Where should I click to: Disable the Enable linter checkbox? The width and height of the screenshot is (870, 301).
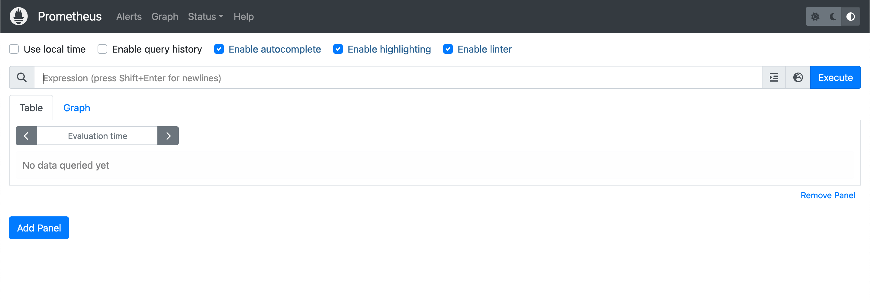(x=447, y=49)
